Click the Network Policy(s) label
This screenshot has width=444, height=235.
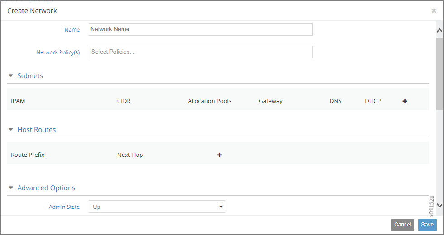pos(58,52)
